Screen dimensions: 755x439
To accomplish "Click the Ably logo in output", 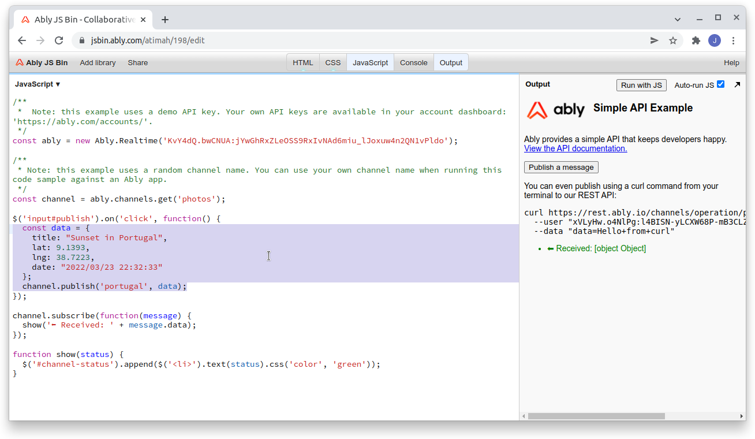I will pos(556,110).
